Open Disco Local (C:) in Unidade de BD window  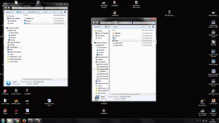pyautogui.click(x=103, y=64)
